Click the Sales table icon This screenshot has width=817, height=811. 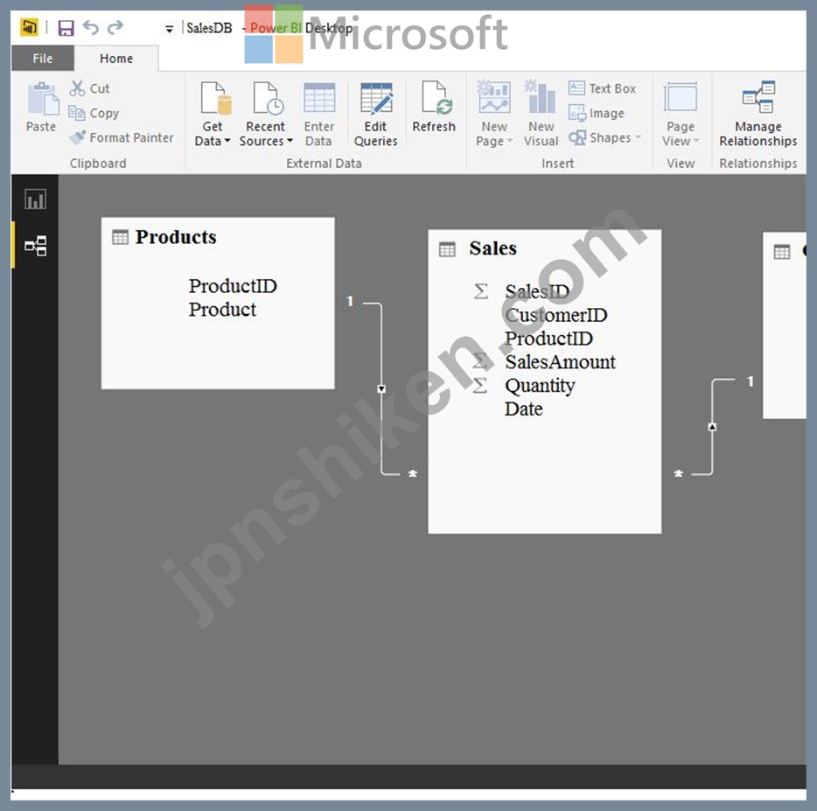447,249
